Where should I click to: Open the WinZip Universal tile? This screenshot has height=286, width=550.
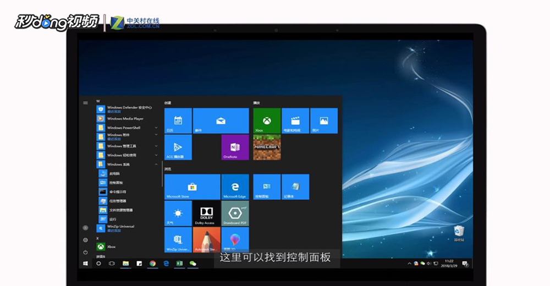pos(178,240)
